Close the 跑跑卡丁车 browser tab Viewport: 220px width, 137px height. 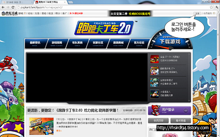65,2
